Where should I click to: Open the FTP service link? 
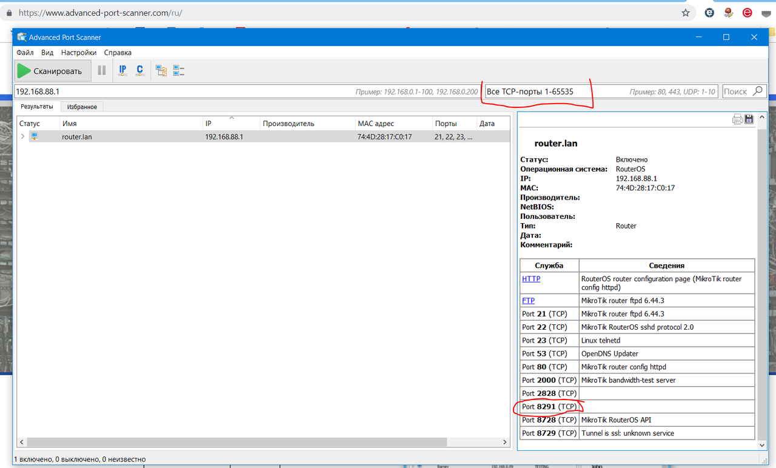coord(529,301)
